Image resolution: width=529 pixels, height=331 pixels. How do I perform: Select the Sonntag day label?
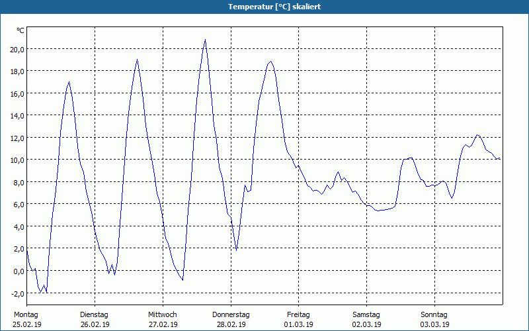434,315
